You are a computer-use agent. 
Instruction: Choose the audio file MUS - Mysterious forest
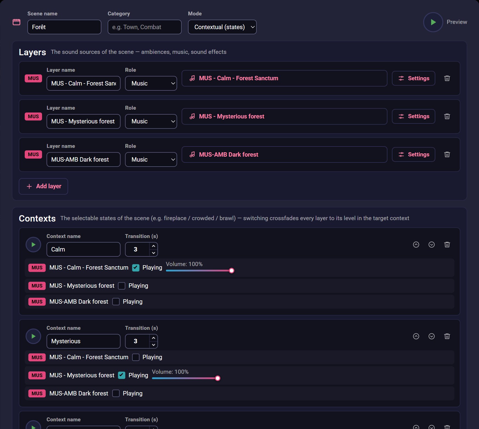point(284,117)
